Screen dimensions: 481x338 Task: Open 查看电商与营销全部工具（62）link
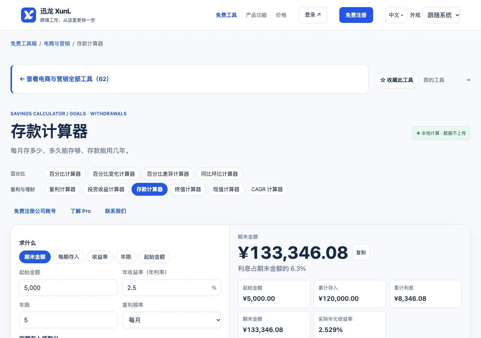point(64,79)
